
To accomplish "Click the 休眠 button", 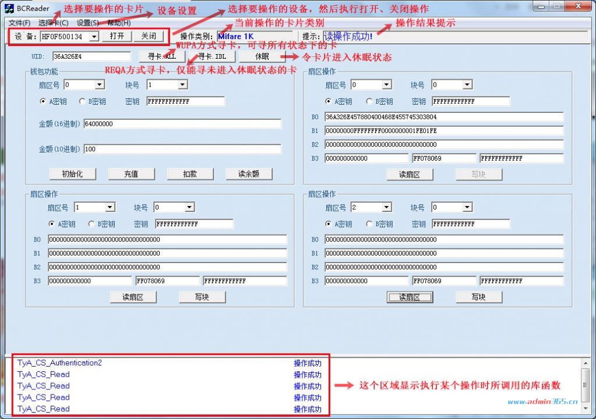I will [x=262, y=56].
